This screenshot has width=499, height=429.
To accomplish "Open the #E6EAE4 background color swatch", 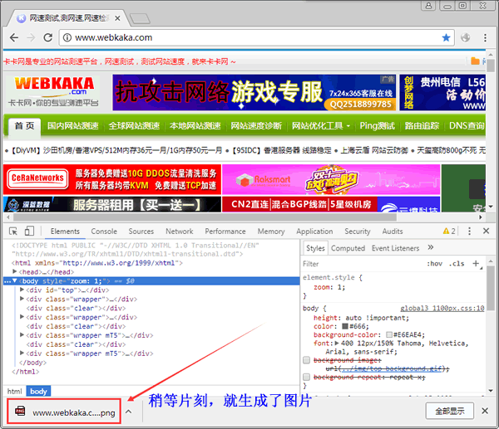I will (x=389, y=334).
